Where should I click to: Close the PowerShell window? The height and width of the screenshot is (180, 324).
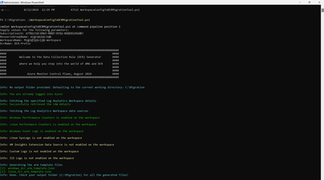tap(319, 2)
